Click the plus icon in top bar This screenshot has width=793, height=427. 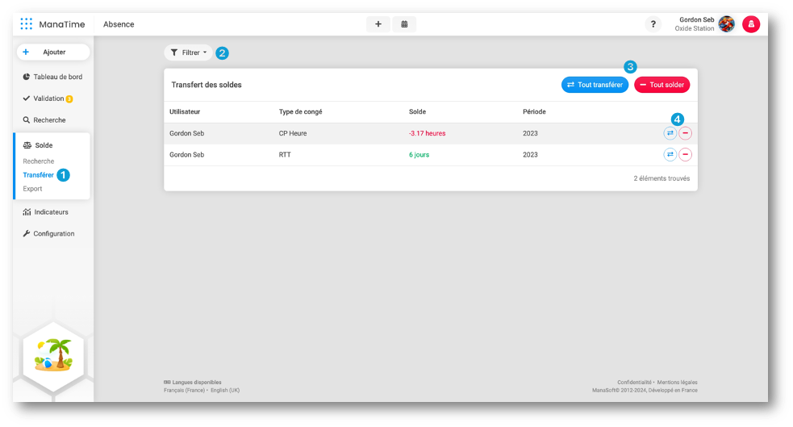click(x=378, y=24)
